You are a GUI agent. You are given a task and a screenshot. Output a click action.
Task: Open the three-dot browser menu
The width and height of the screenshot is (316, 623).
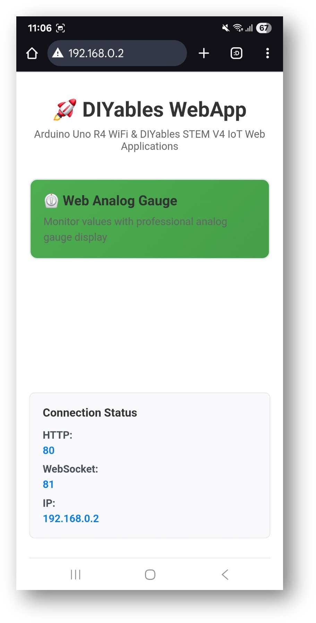pos(267,53)
